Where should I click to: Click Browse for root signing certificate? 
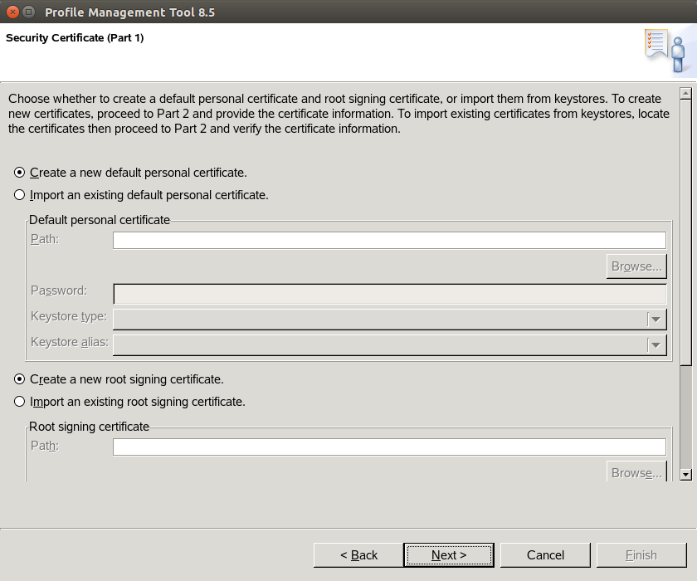tap(636, 471)
